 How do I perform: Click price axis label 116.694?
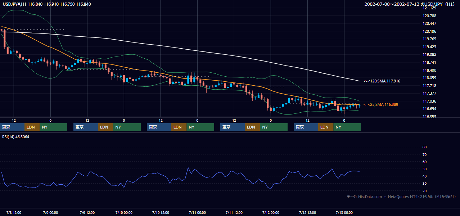coord(429,109)
